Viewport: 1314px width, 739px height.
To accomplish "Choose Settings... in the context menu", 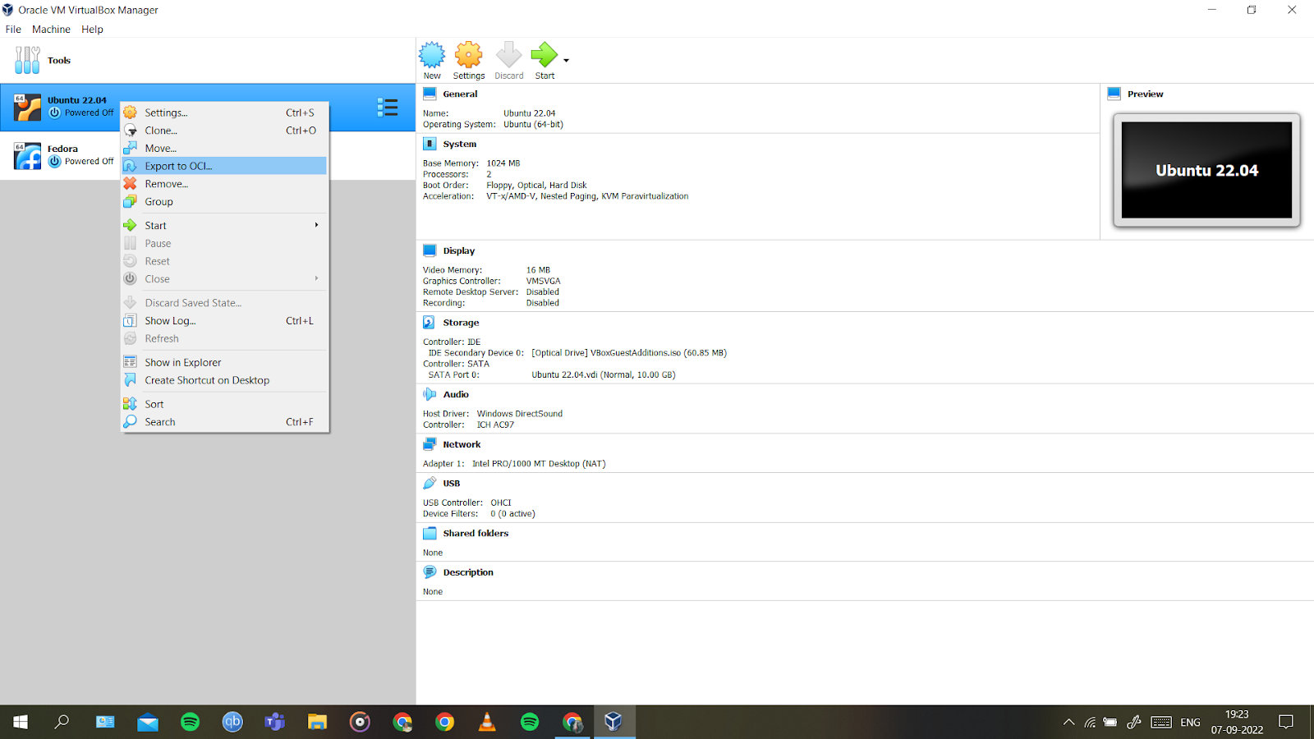I will coord(224,112).
